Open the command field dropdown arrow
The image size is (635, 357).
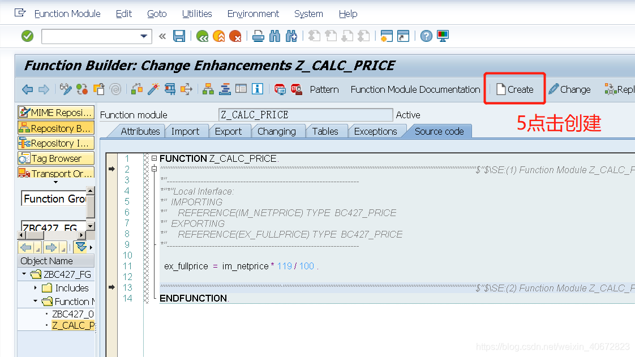point(144,36)
